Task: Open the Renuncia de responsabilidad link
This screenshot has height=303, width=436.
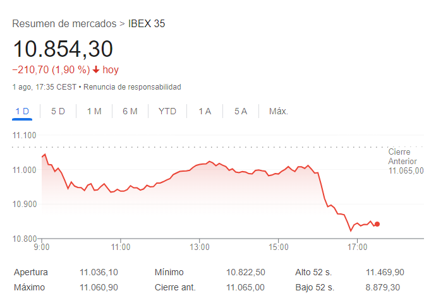Action: point(132,86)
